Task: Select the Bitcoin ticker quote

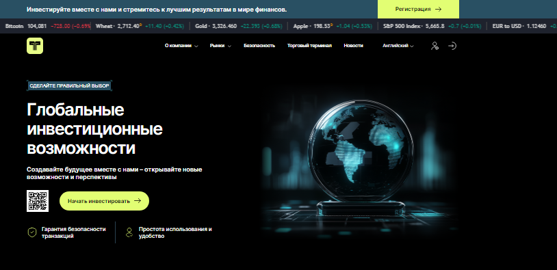Action: click(x=48, y=26)
